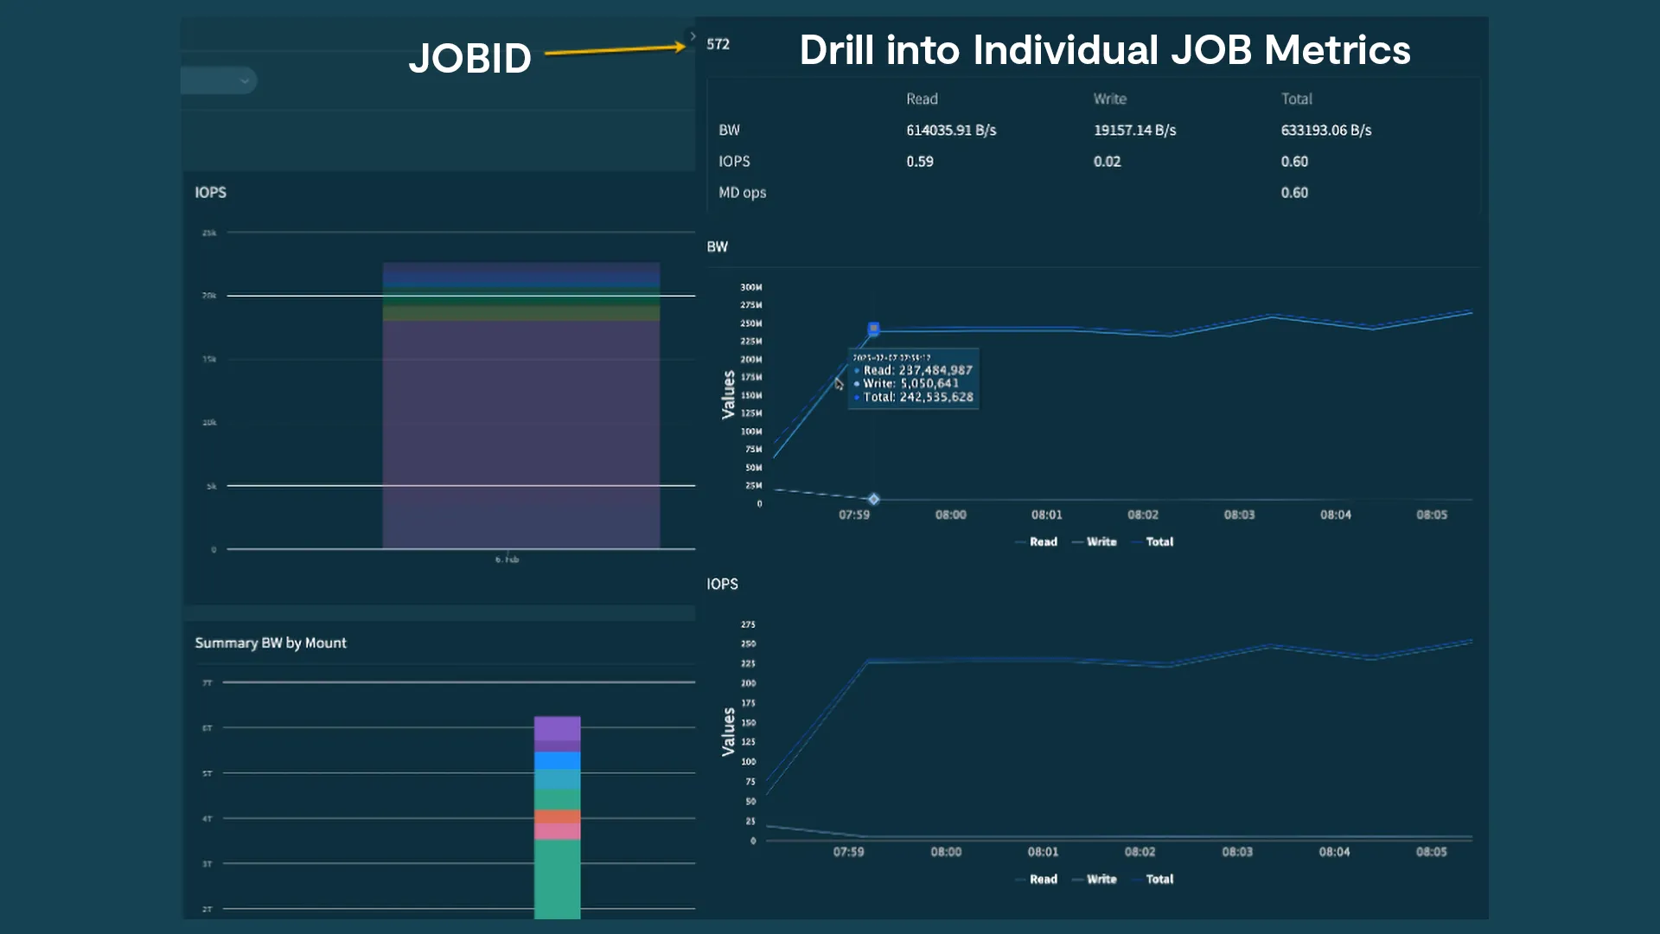Toggle the Write series in BW legend
Viewport: 1660px width, 934px height.
[x=1094, y=542]
